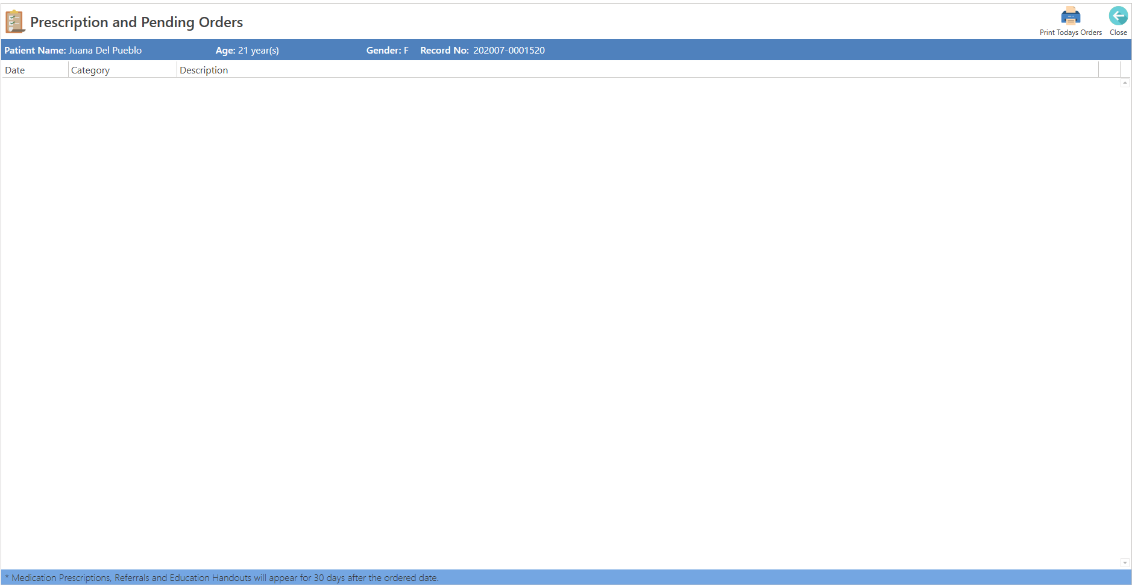The height and width of the screenshot is (587, 1135).
Task: Click the Print Todays Orders printer icon
Action: [x=1071, y=16]
